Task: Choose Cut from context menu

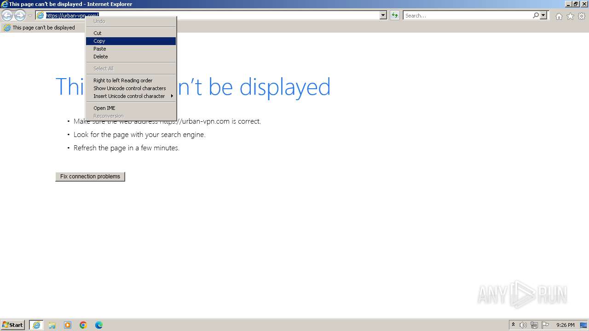Action: (131, 33)
